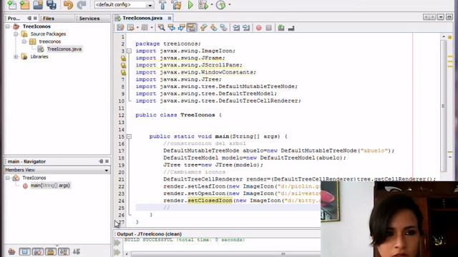Click the Next Bookmark icon

pos(213,28)
